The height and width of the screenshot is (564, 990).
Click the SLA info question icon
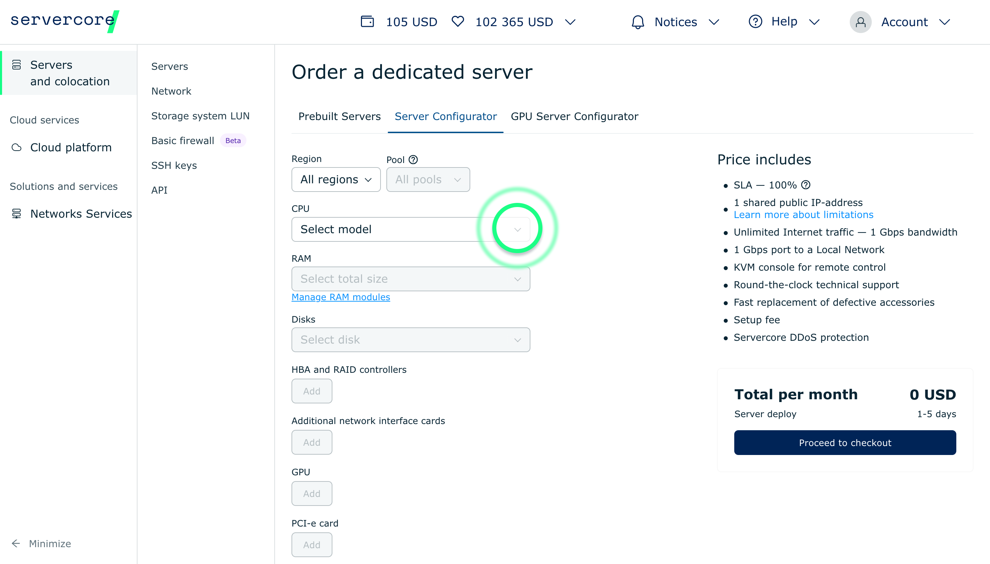(x=806, y=185)
